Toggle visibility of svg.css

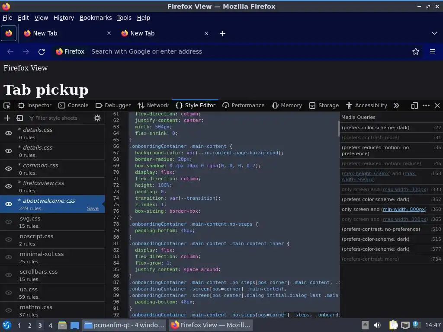pos(9,222)
